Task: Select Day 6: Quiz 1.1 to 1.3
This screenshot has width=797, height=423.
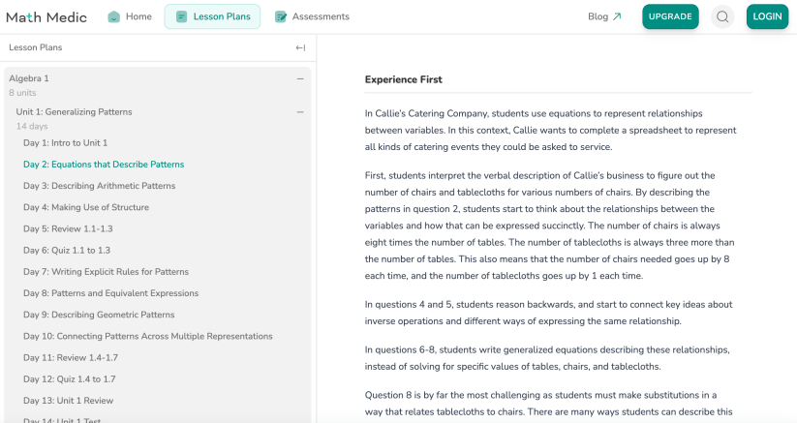Action: [69, 251]
